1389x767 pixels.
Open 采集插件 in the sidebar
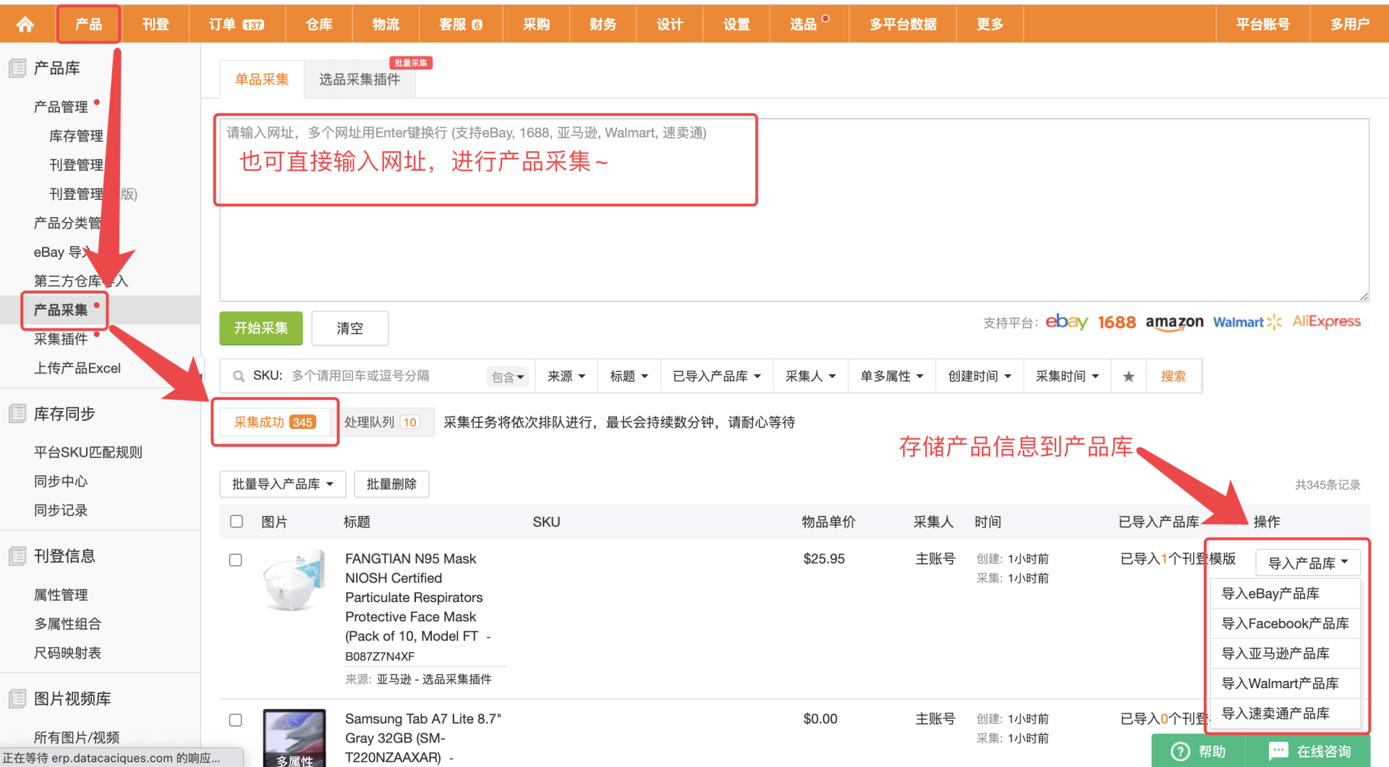(61, 339)
